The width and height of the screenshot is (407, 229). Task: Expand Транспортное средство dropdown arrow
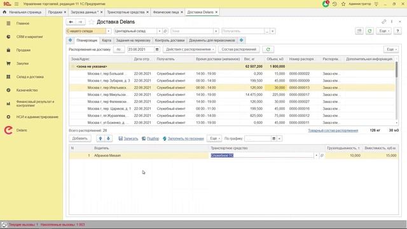coord(316,155)
